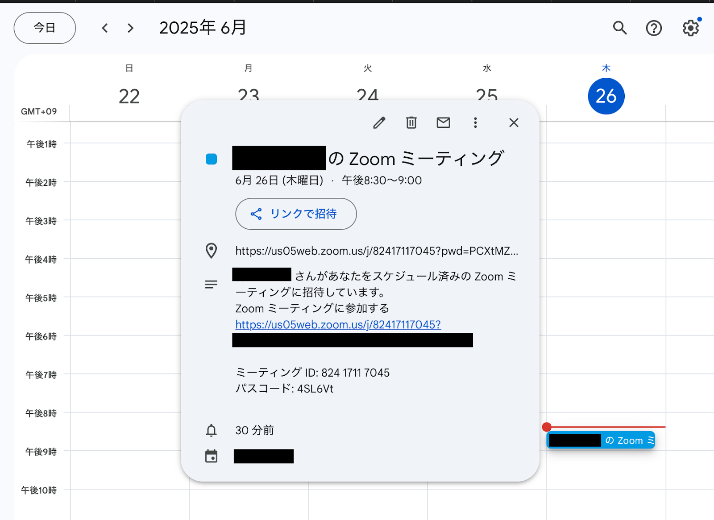Open the help question mark icon
This screenshot has height=520, width=714.
[x=654, y=28]
